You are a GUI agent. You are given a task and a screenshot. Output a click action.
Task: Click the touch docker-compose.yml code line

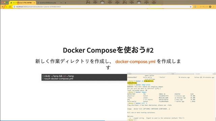[x=58, y=79]
